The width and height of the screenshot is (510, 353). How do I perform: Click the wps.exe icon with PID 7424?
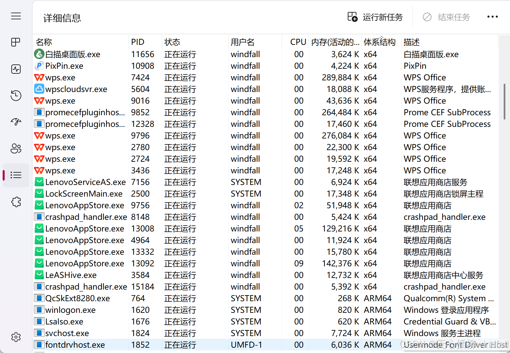pyautogui.click(x=39, y=77)
